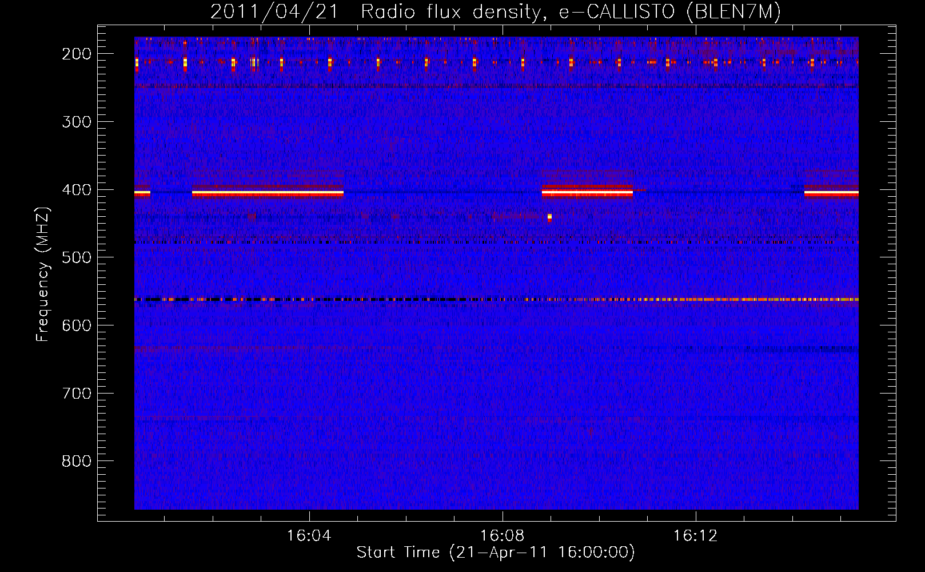Click the 16:04 time tick label
The image size is (925, 572).
(309, 536)
